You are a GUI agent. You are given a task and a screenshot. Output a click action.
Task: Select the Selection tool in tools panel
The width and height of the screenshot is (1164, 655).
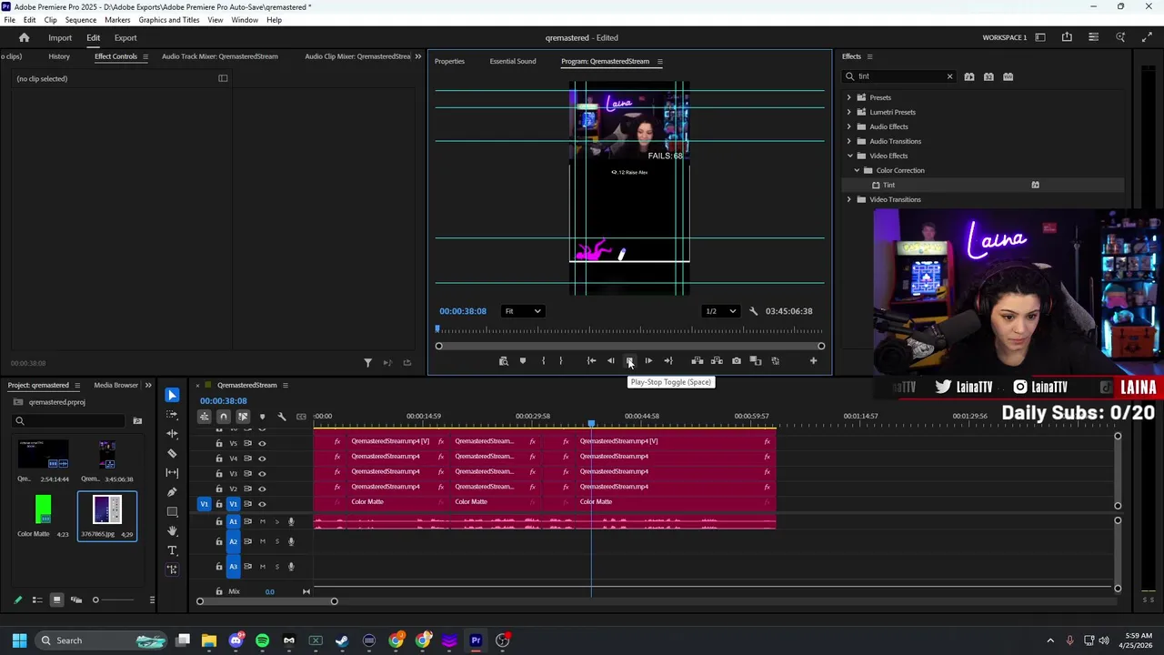pos(172,395)
